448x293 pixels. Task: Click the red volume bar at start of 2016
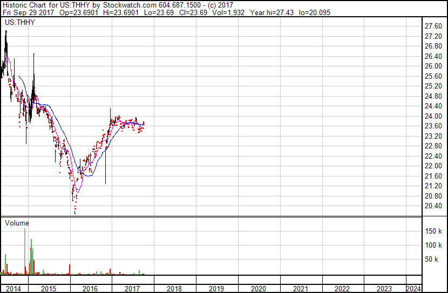point(70,270)
